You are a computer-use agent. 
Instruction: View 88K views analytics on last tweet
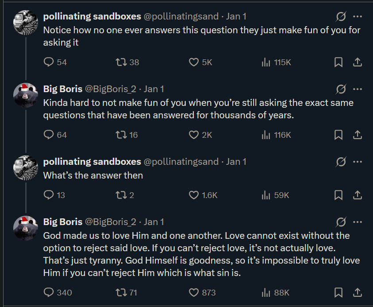[266, 292]
